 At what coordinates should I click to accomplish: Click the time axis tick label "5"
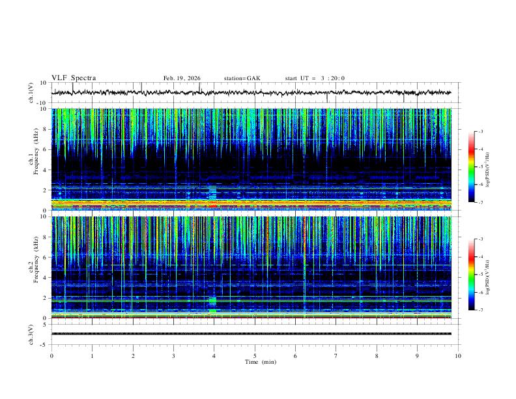[255, 356]
